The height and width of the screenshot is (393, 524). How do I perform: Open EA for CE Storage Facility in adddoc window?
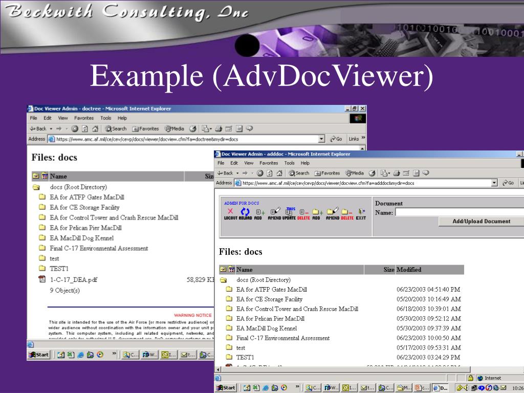click(x=269, y=299)
